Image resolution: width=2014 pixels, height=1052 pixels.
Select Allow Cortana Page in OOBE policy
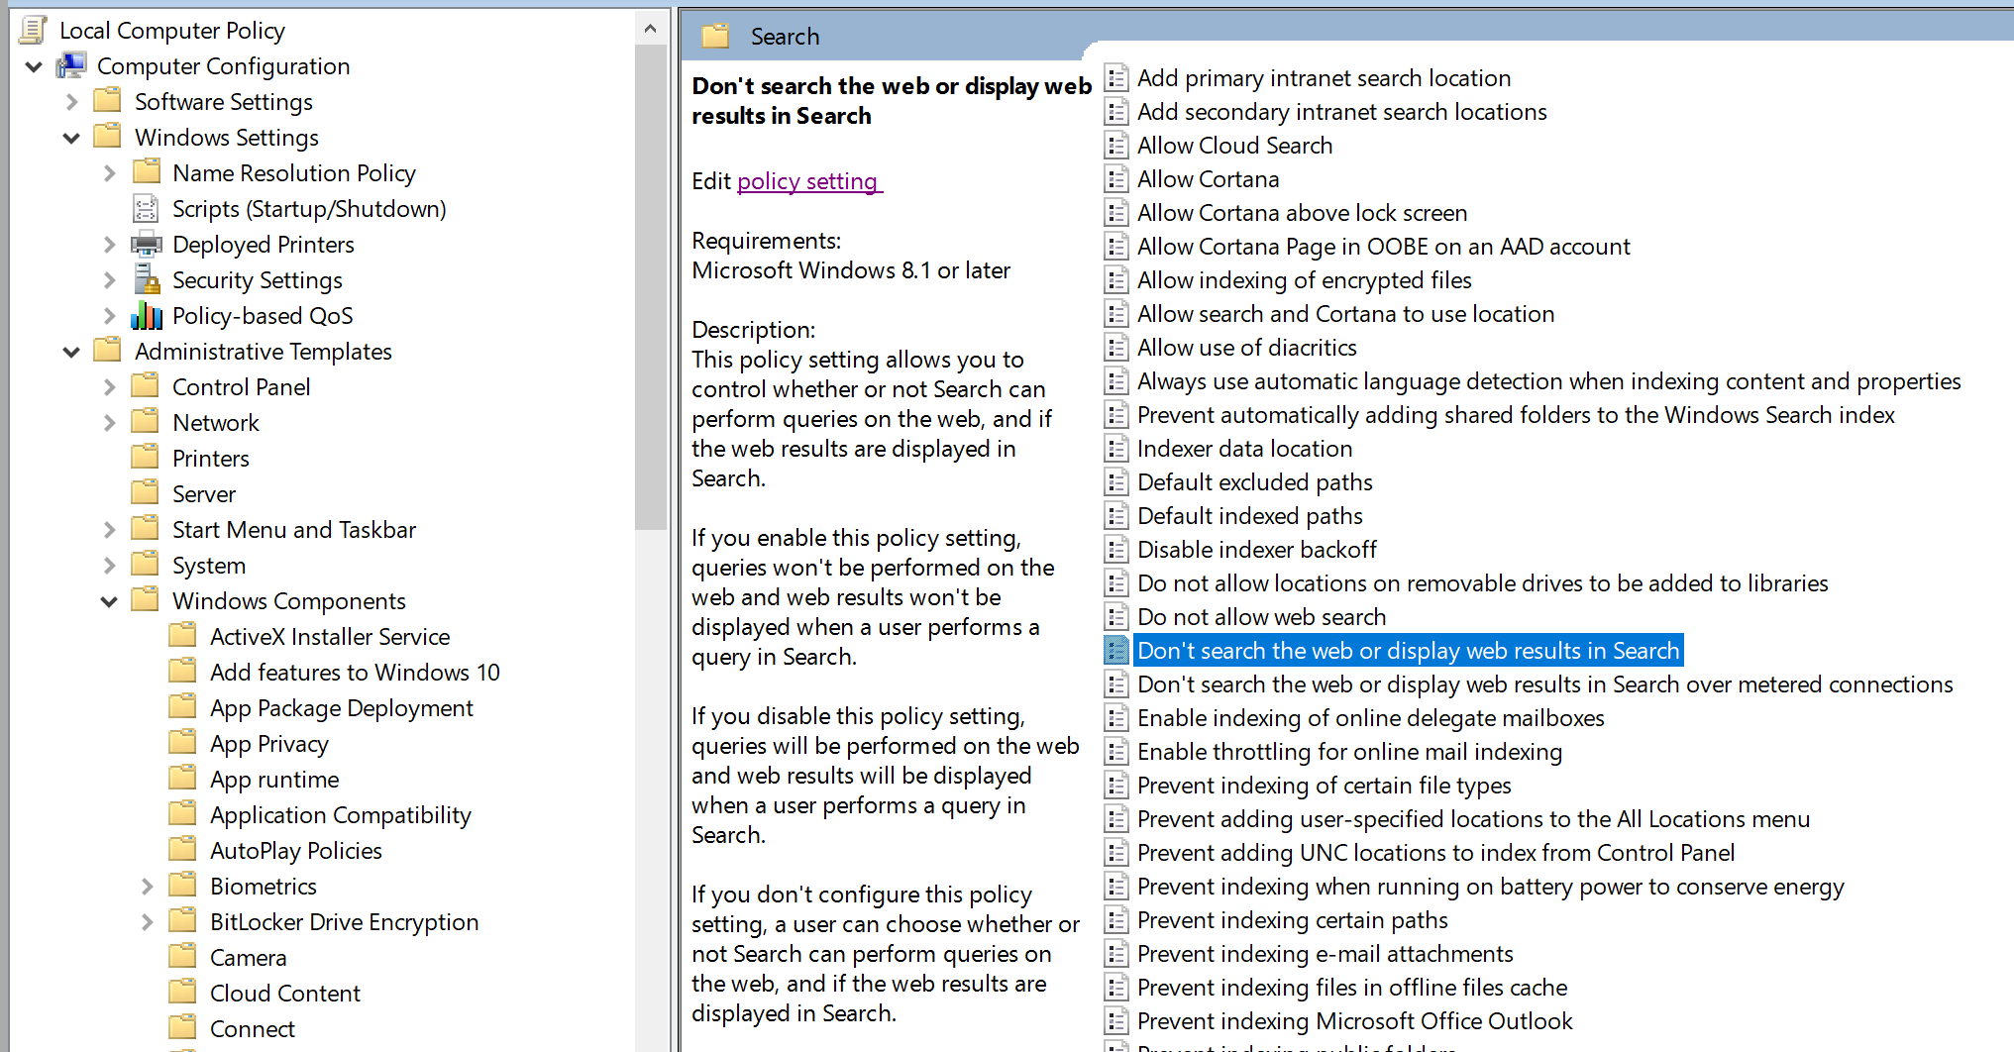point(1383,247)
